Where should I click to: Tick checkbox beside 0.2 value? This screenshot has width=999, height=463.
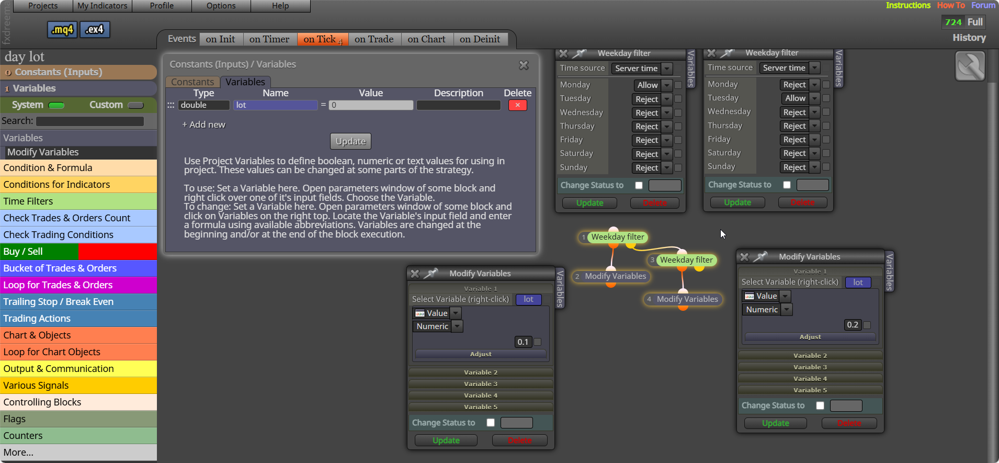867,325
